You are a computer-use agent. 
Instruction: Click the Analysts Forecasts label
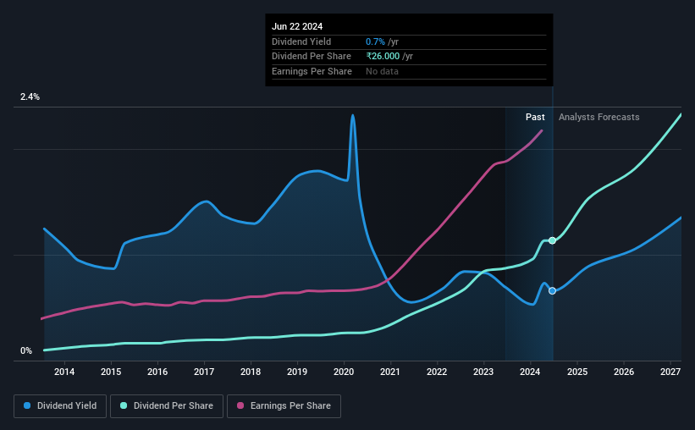(x=598, y=117)
